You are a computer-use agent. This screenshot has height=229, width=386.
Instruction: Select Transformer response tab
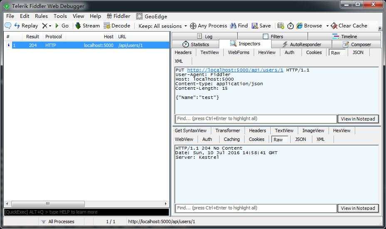pyautogui.click(x=228, y=131)
